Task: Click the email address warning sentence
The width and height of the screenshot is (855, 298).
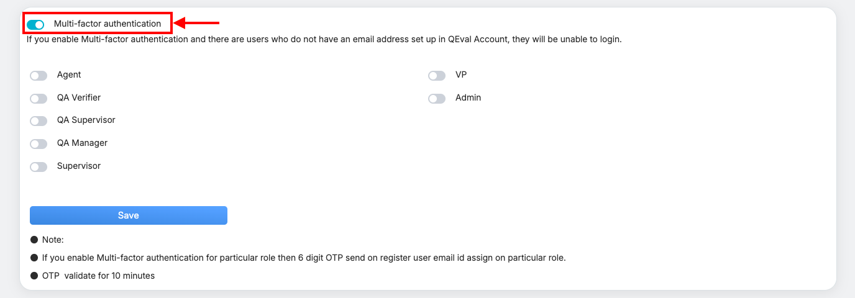Action: [324, 39]
